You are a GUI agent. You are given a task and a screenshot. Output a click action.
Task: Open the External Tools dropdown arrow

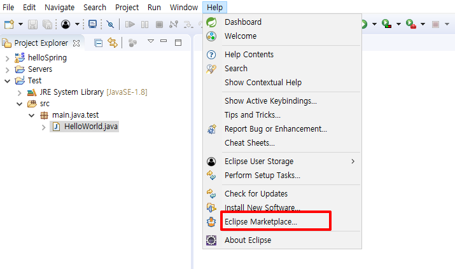(423, 24)
